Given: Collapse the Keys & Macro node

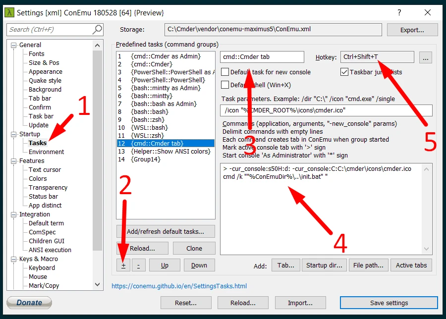Looking at the screenshot, I should (13, 259).
